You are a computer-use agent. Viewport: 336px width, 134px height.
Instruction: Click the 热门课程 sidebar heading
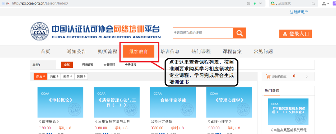(272, 91)
